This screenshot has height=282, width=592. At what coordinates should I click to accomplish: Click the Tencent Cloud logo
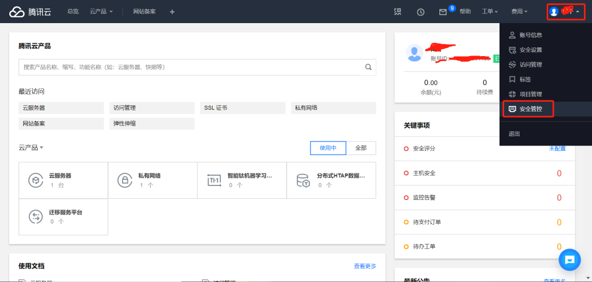point(30,12)
